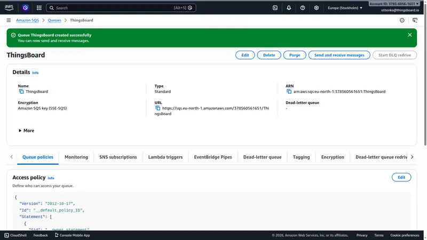Open Details Info link
The image size is (427, 240).
coord(35,73)
